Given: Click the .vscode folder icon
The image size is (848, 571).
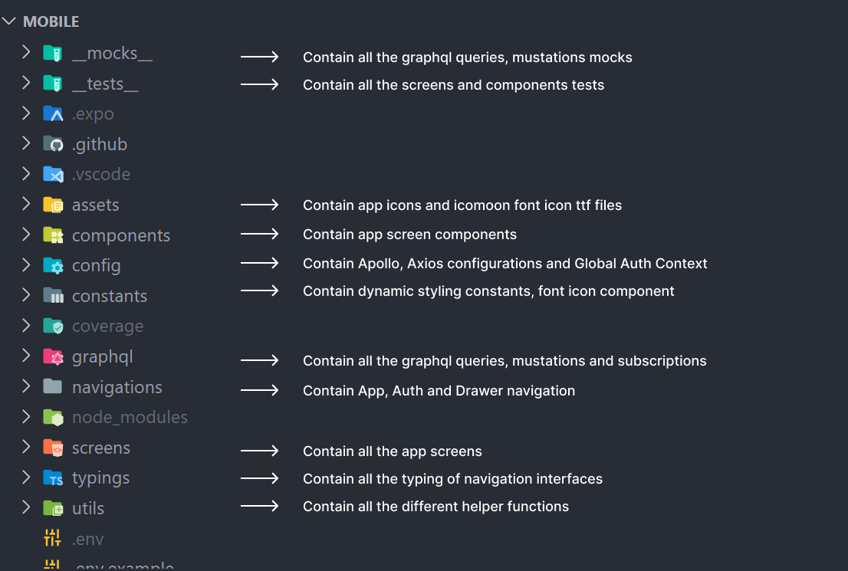Looking at the screenshot, I should tap(52, 175).
